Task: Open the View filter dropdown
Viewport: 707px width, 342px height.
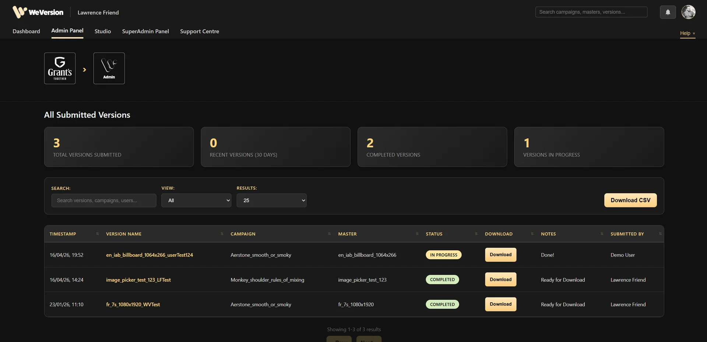Action: click(x=196, y=200)
